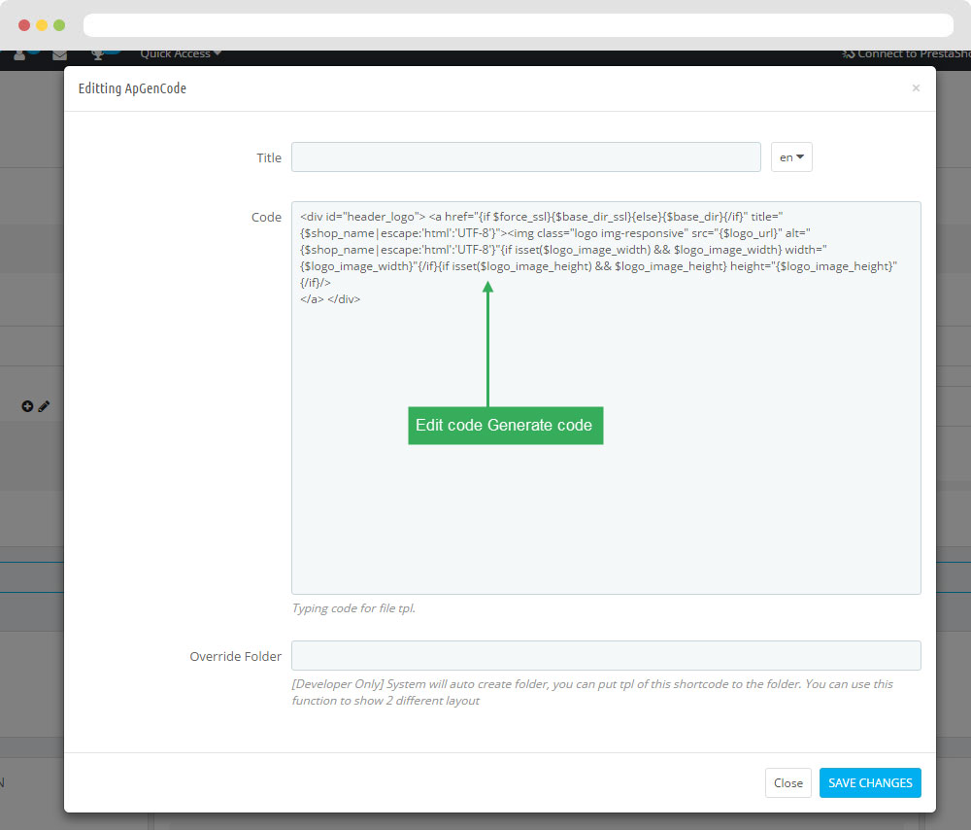Screen dimensions: 971x830
Task: Open the user profile icon in top bar
Action: click(x=19, y=55)
